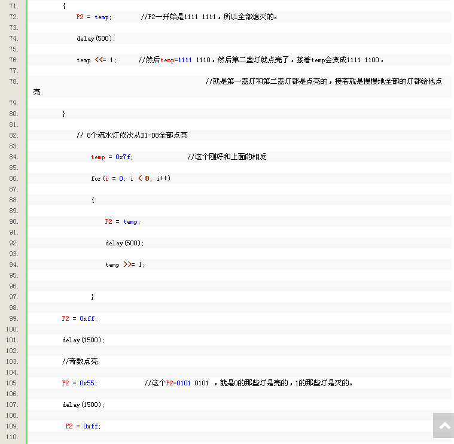Click the D1-D8 comment on line 82
Viewport: 454px width, 444px height.
pyautogui.click(x=132, y=135)
